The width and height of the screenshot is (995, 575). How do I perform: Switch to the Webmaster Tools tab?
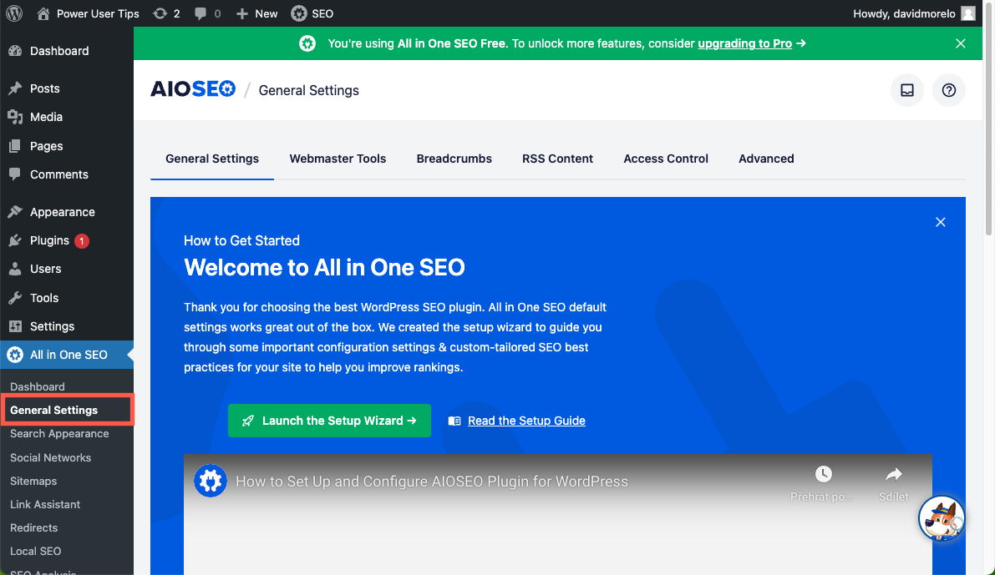point(338,159)
